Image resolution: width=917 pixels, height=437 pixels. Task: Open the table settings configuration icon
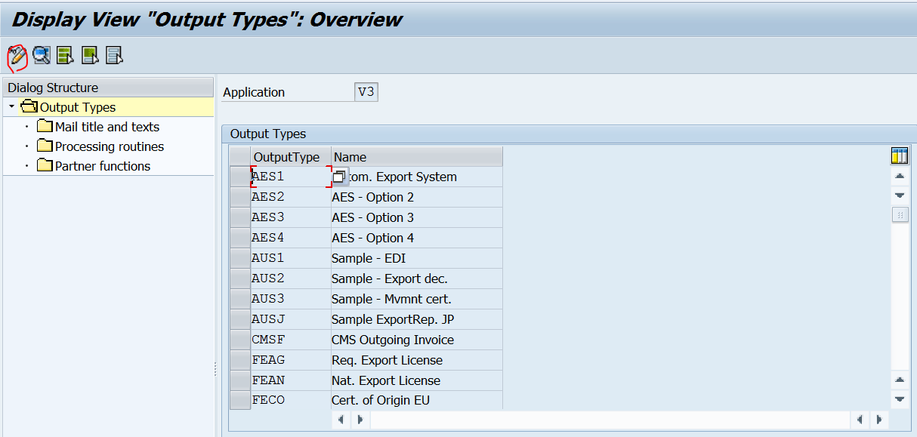(899, 155)
